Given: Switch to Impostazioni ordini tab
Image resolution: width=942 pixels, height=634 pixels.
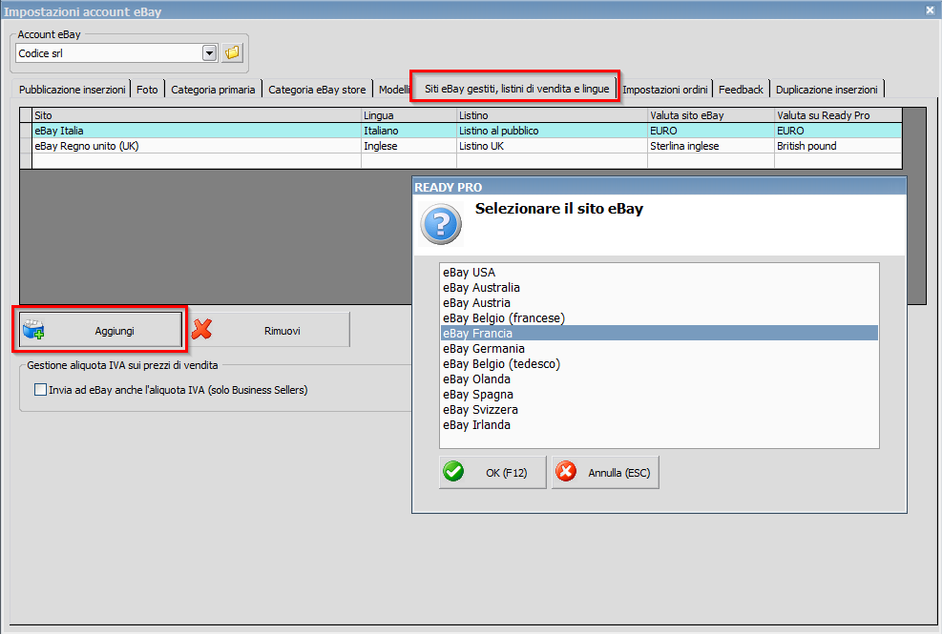Looking at the screenshot, I should [x=664, y=90].
